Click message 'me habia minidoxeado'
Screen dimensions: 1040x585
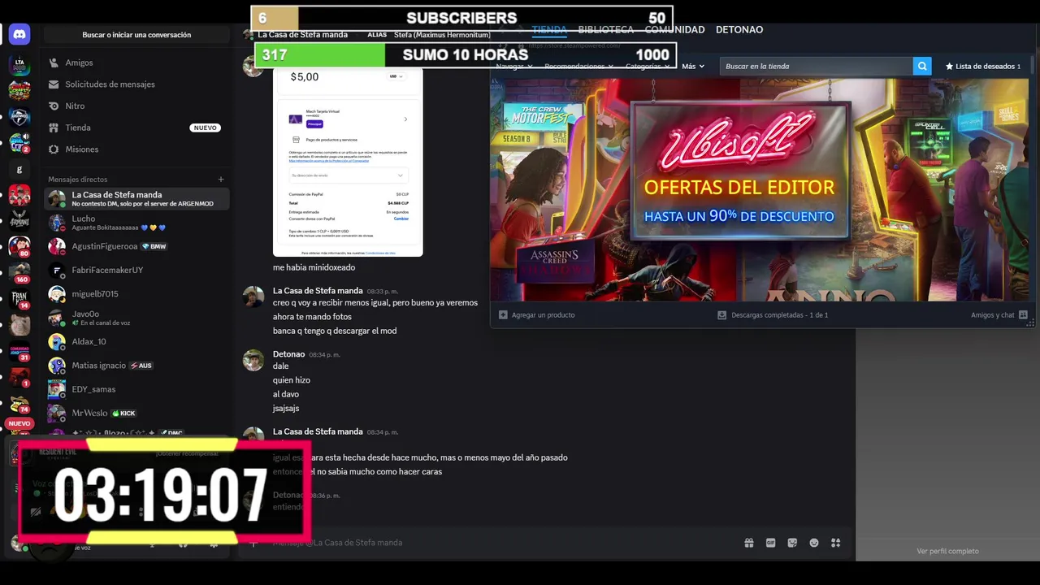(x=314, y=267)
